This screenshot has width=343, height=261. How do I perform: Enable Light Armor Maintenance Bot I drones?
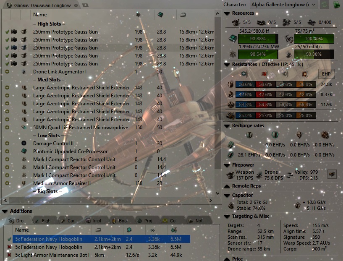[9, 255]
